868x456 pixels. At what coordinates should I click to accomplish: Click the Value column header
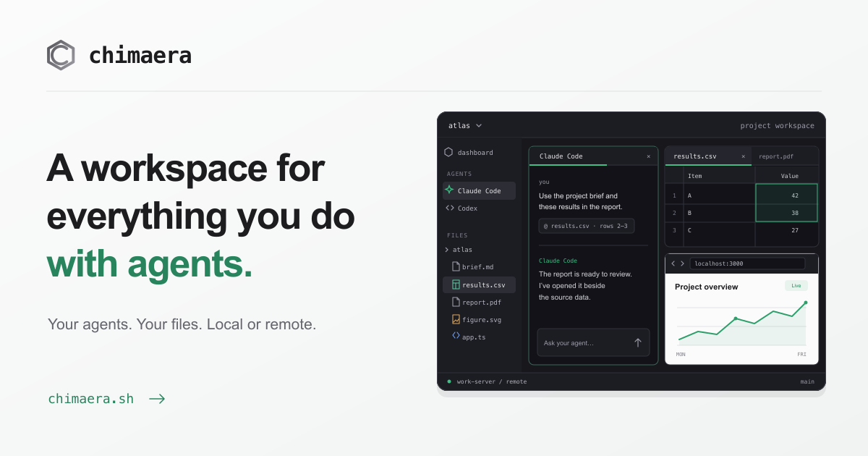coord(787,175)
